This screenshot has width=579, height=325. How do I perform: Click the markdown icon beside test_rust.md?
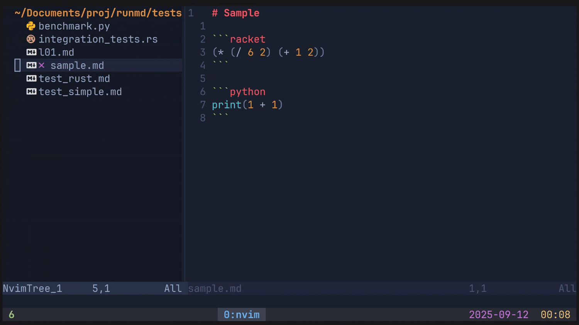pyautogui.click(x=31, y=79)
